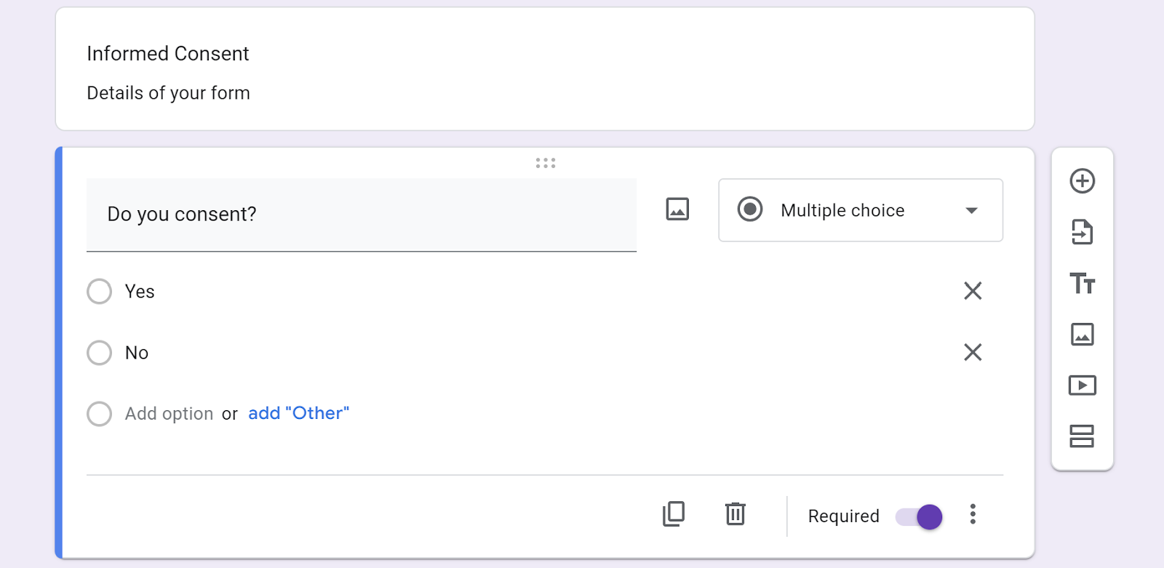Click the add "Other" link

[298, 413]
